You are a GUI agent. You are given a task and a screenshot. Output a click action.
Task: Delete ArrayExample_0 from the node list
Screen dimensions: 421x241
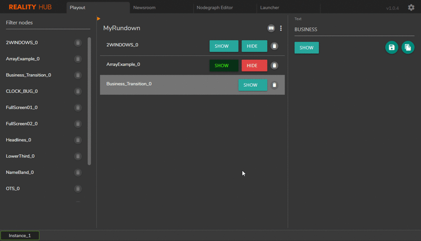click(x=78, y=59)
